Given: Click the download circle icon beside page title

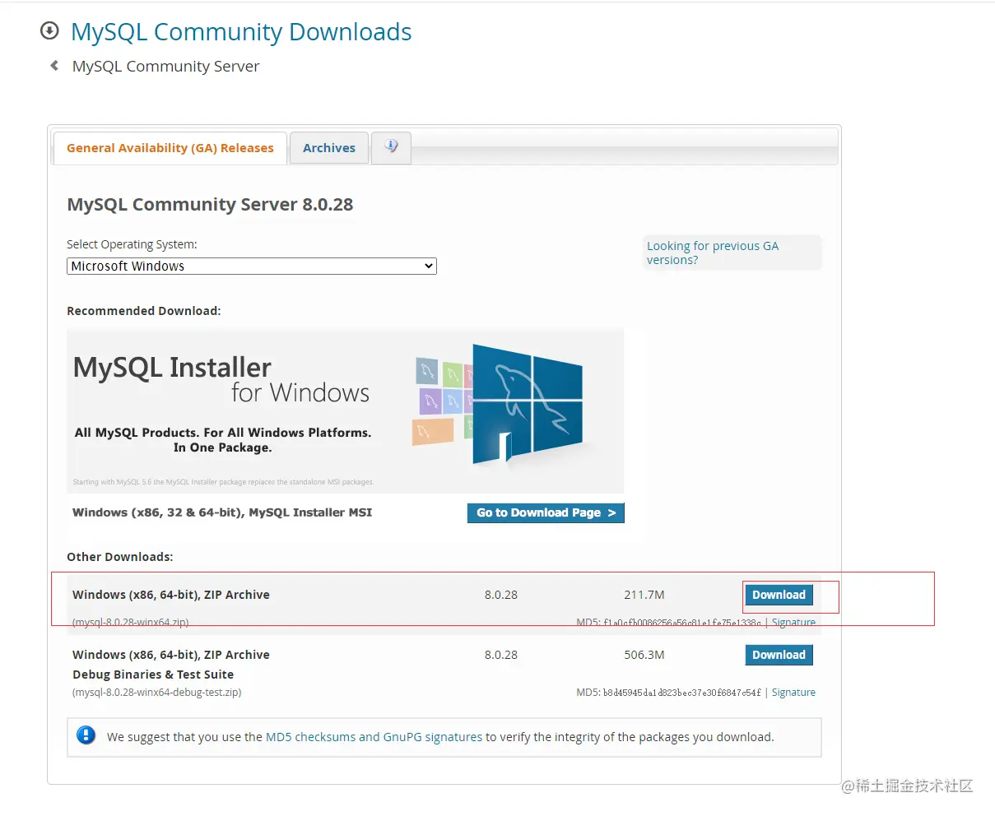Looking at the screenshot, I should [x=49, y=31].
